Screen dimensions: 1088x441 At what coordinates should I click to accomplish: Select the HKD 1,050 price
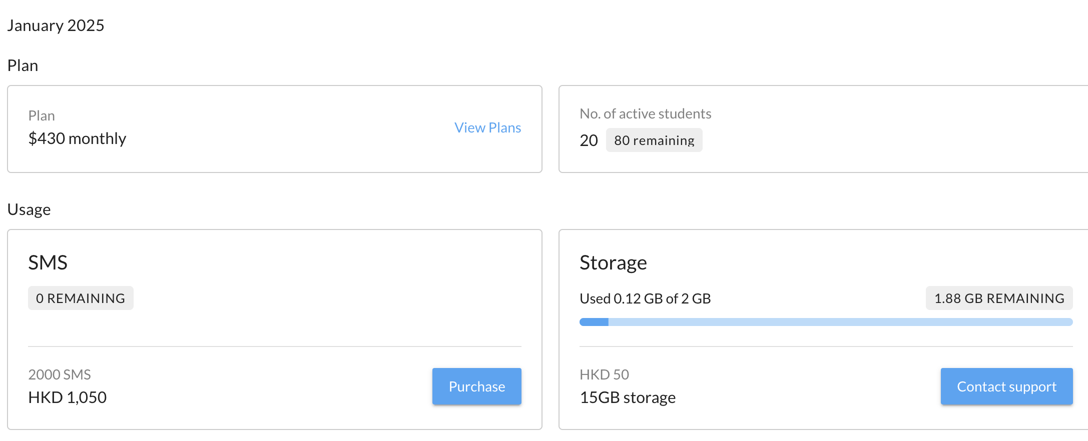click(x=67, y=397)
